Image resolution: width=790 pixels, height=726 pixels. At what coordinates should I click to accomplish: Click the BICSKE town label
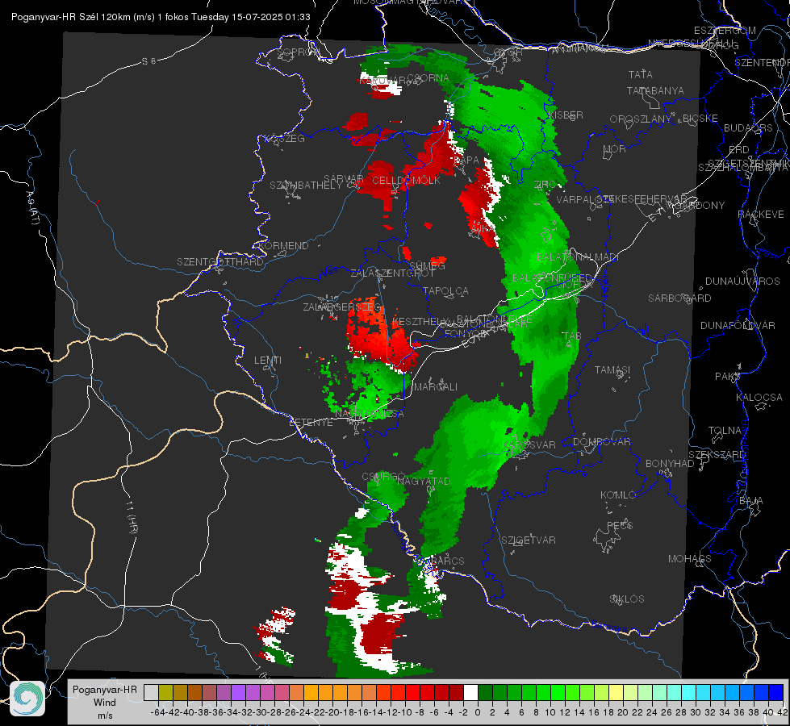pyautogui.click(x=700, y=119)
